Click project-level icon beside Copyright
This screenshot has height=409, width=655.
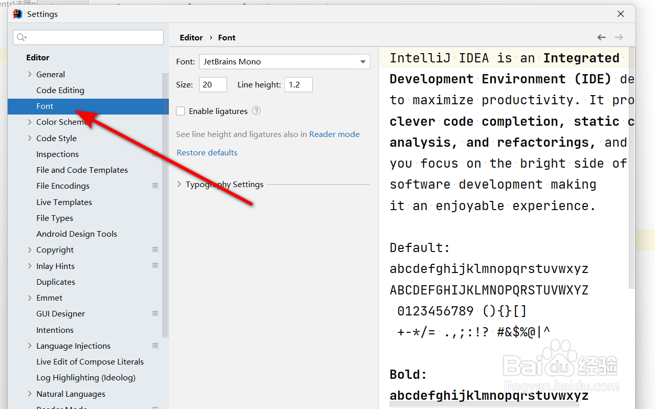click(156, 250)
